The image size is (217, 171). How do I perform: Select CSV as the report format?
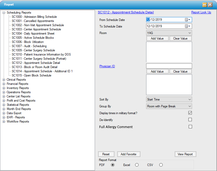[160, 165]
